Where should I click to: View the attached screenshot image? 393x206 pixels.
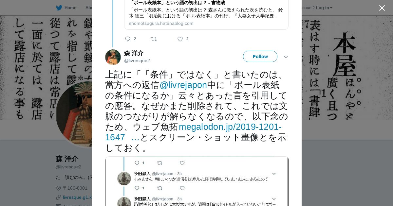tap(197, 181)
